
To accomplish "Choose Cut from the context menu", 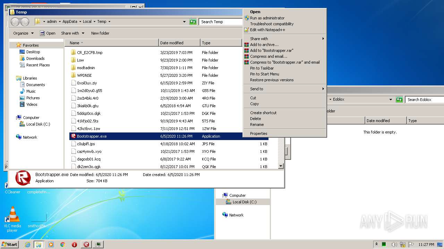I will click(x=253, y=98).
